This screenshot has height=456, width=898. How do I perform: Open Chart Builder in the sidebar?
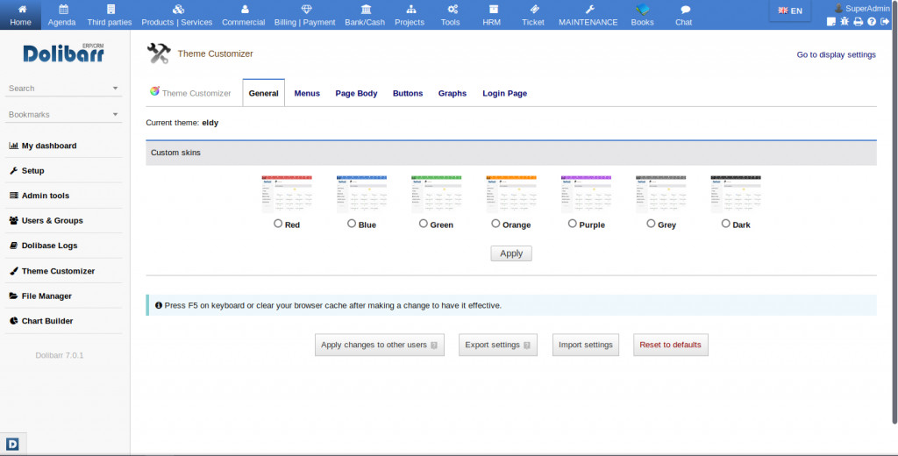[47, 321]
